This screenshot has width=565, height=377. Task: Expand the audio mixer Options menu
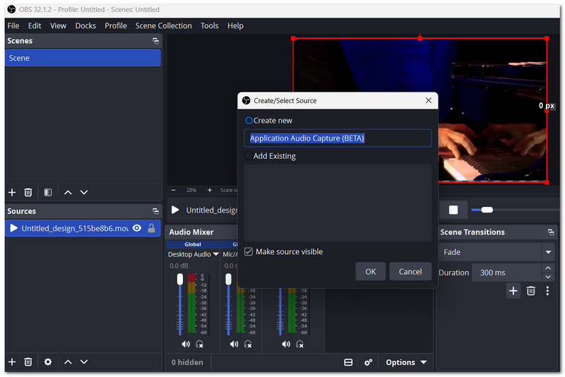pyautogui.click(x=406, y=362)
